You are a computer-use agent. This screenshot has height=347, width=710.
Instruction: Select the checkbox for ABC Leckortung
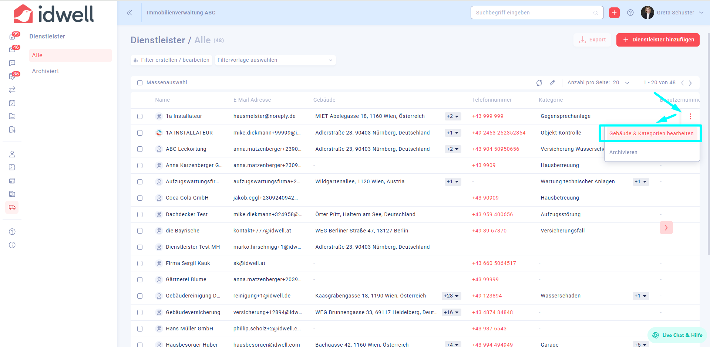point(140,149)
